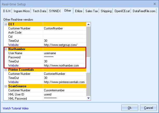Edit the Northamber Password field
The height and width of the screenshot is (113, 159).
65,57
